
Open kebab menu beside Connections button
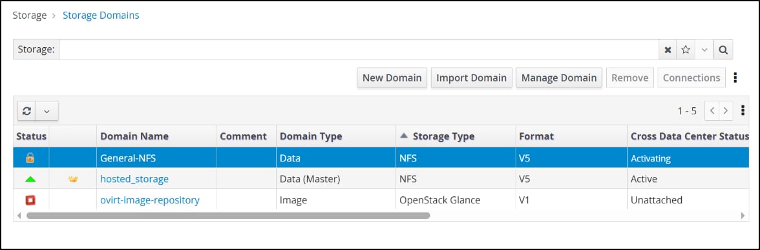[x=735, y=78]
